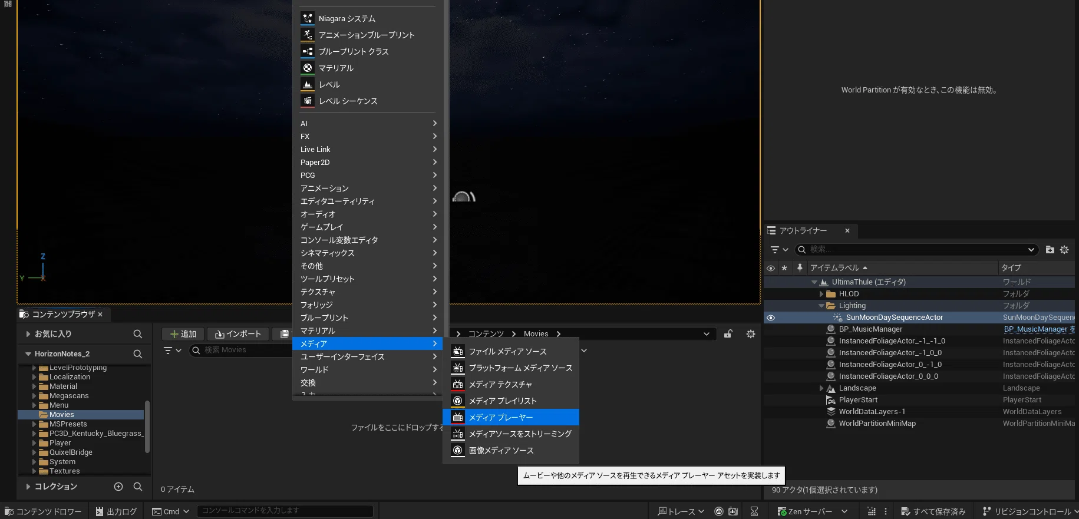
Task: Click the 画像メディア ソース icon
Action: (x=458, y=450)
